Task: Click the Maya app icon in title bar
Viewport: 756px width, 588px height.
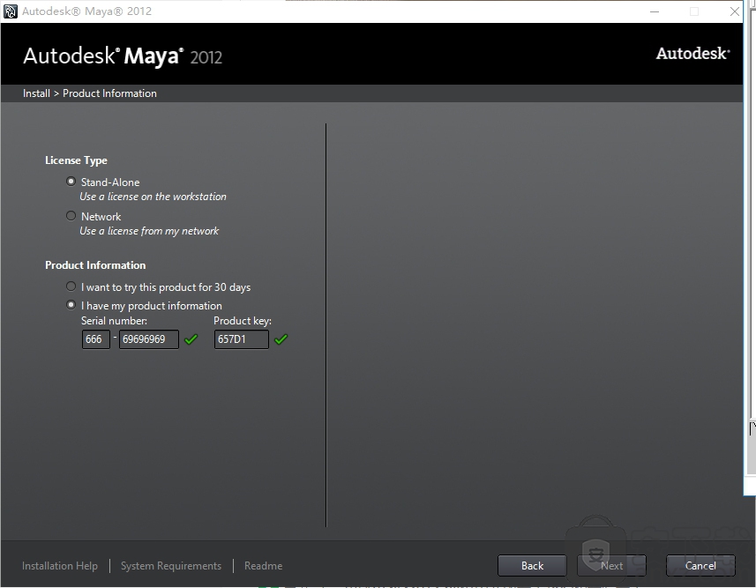Action: coord(10,11)
